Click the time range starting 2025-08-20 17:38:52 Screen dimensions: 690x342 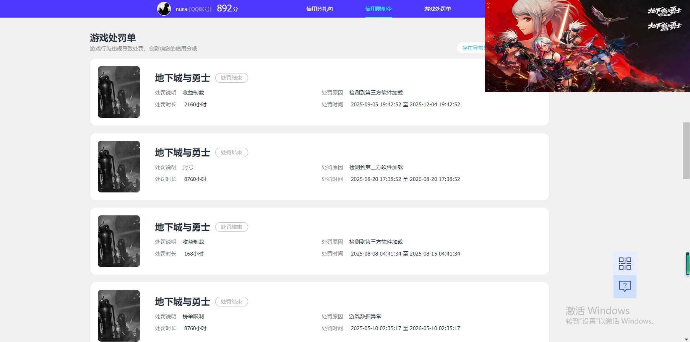(x=405, y=179)
